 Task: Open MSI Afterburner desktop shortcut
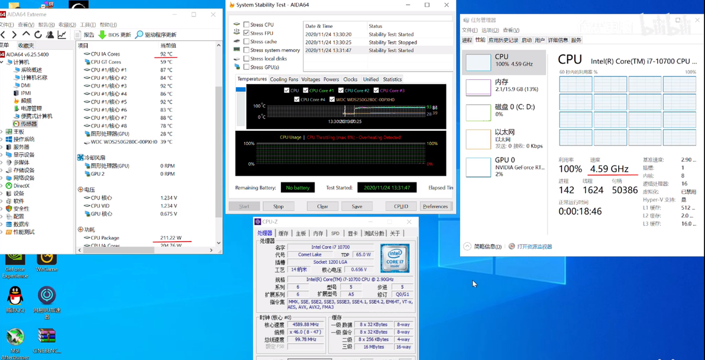pos(15,344)
